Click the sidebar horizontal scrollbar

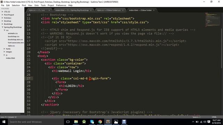tap(11, 114)
